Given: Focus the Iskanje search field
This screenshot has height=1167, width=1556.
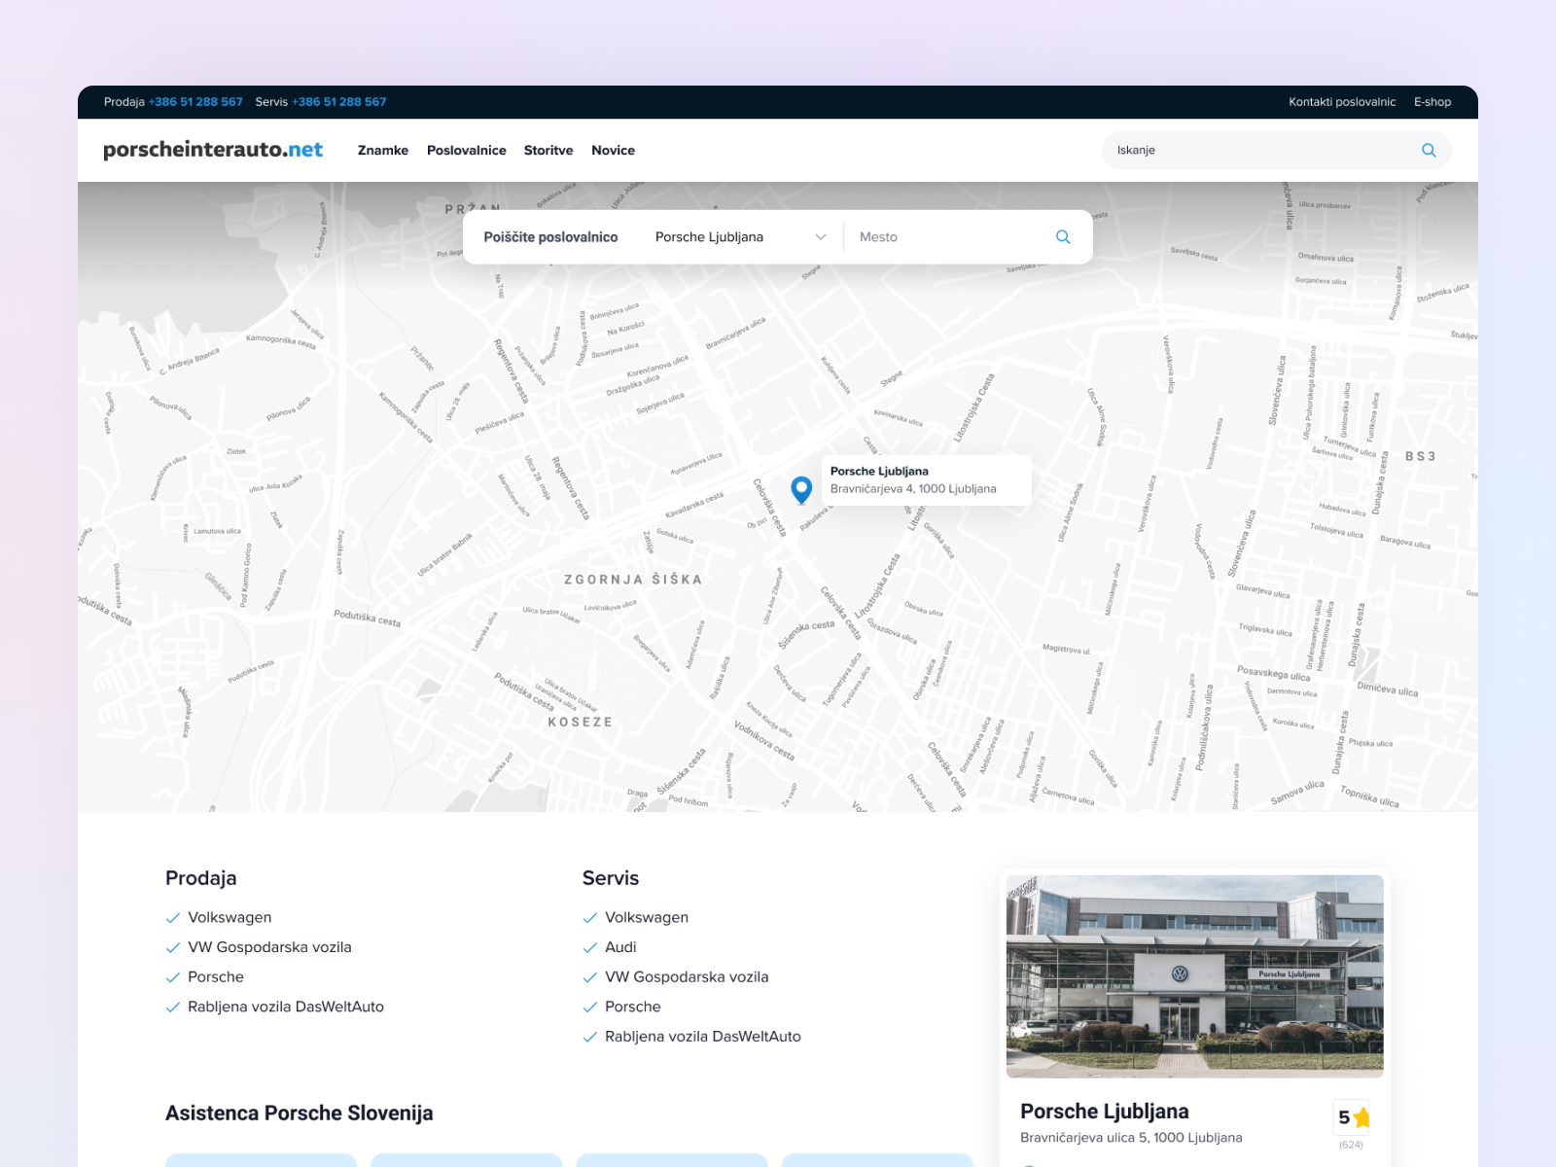Looking at the screenshot, I should click(1276, 150).
